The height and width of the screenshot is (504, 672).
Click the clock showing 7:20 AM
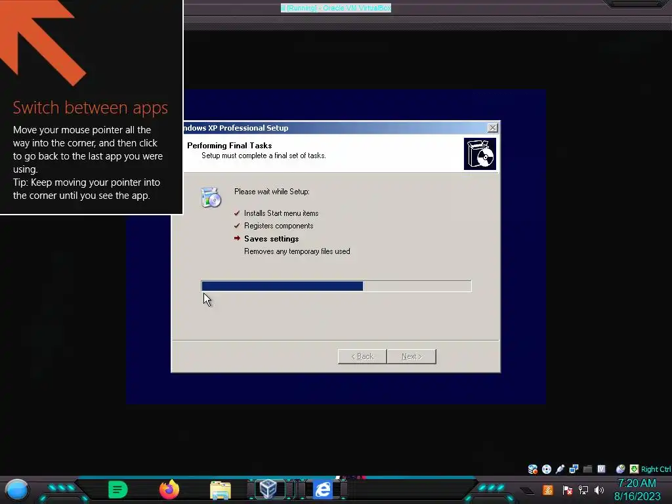click(637, 484)
